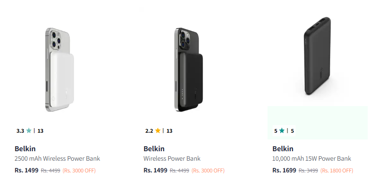
Task: Click the Belkin brand above 2500 mAh product
Action: point(25,149)
